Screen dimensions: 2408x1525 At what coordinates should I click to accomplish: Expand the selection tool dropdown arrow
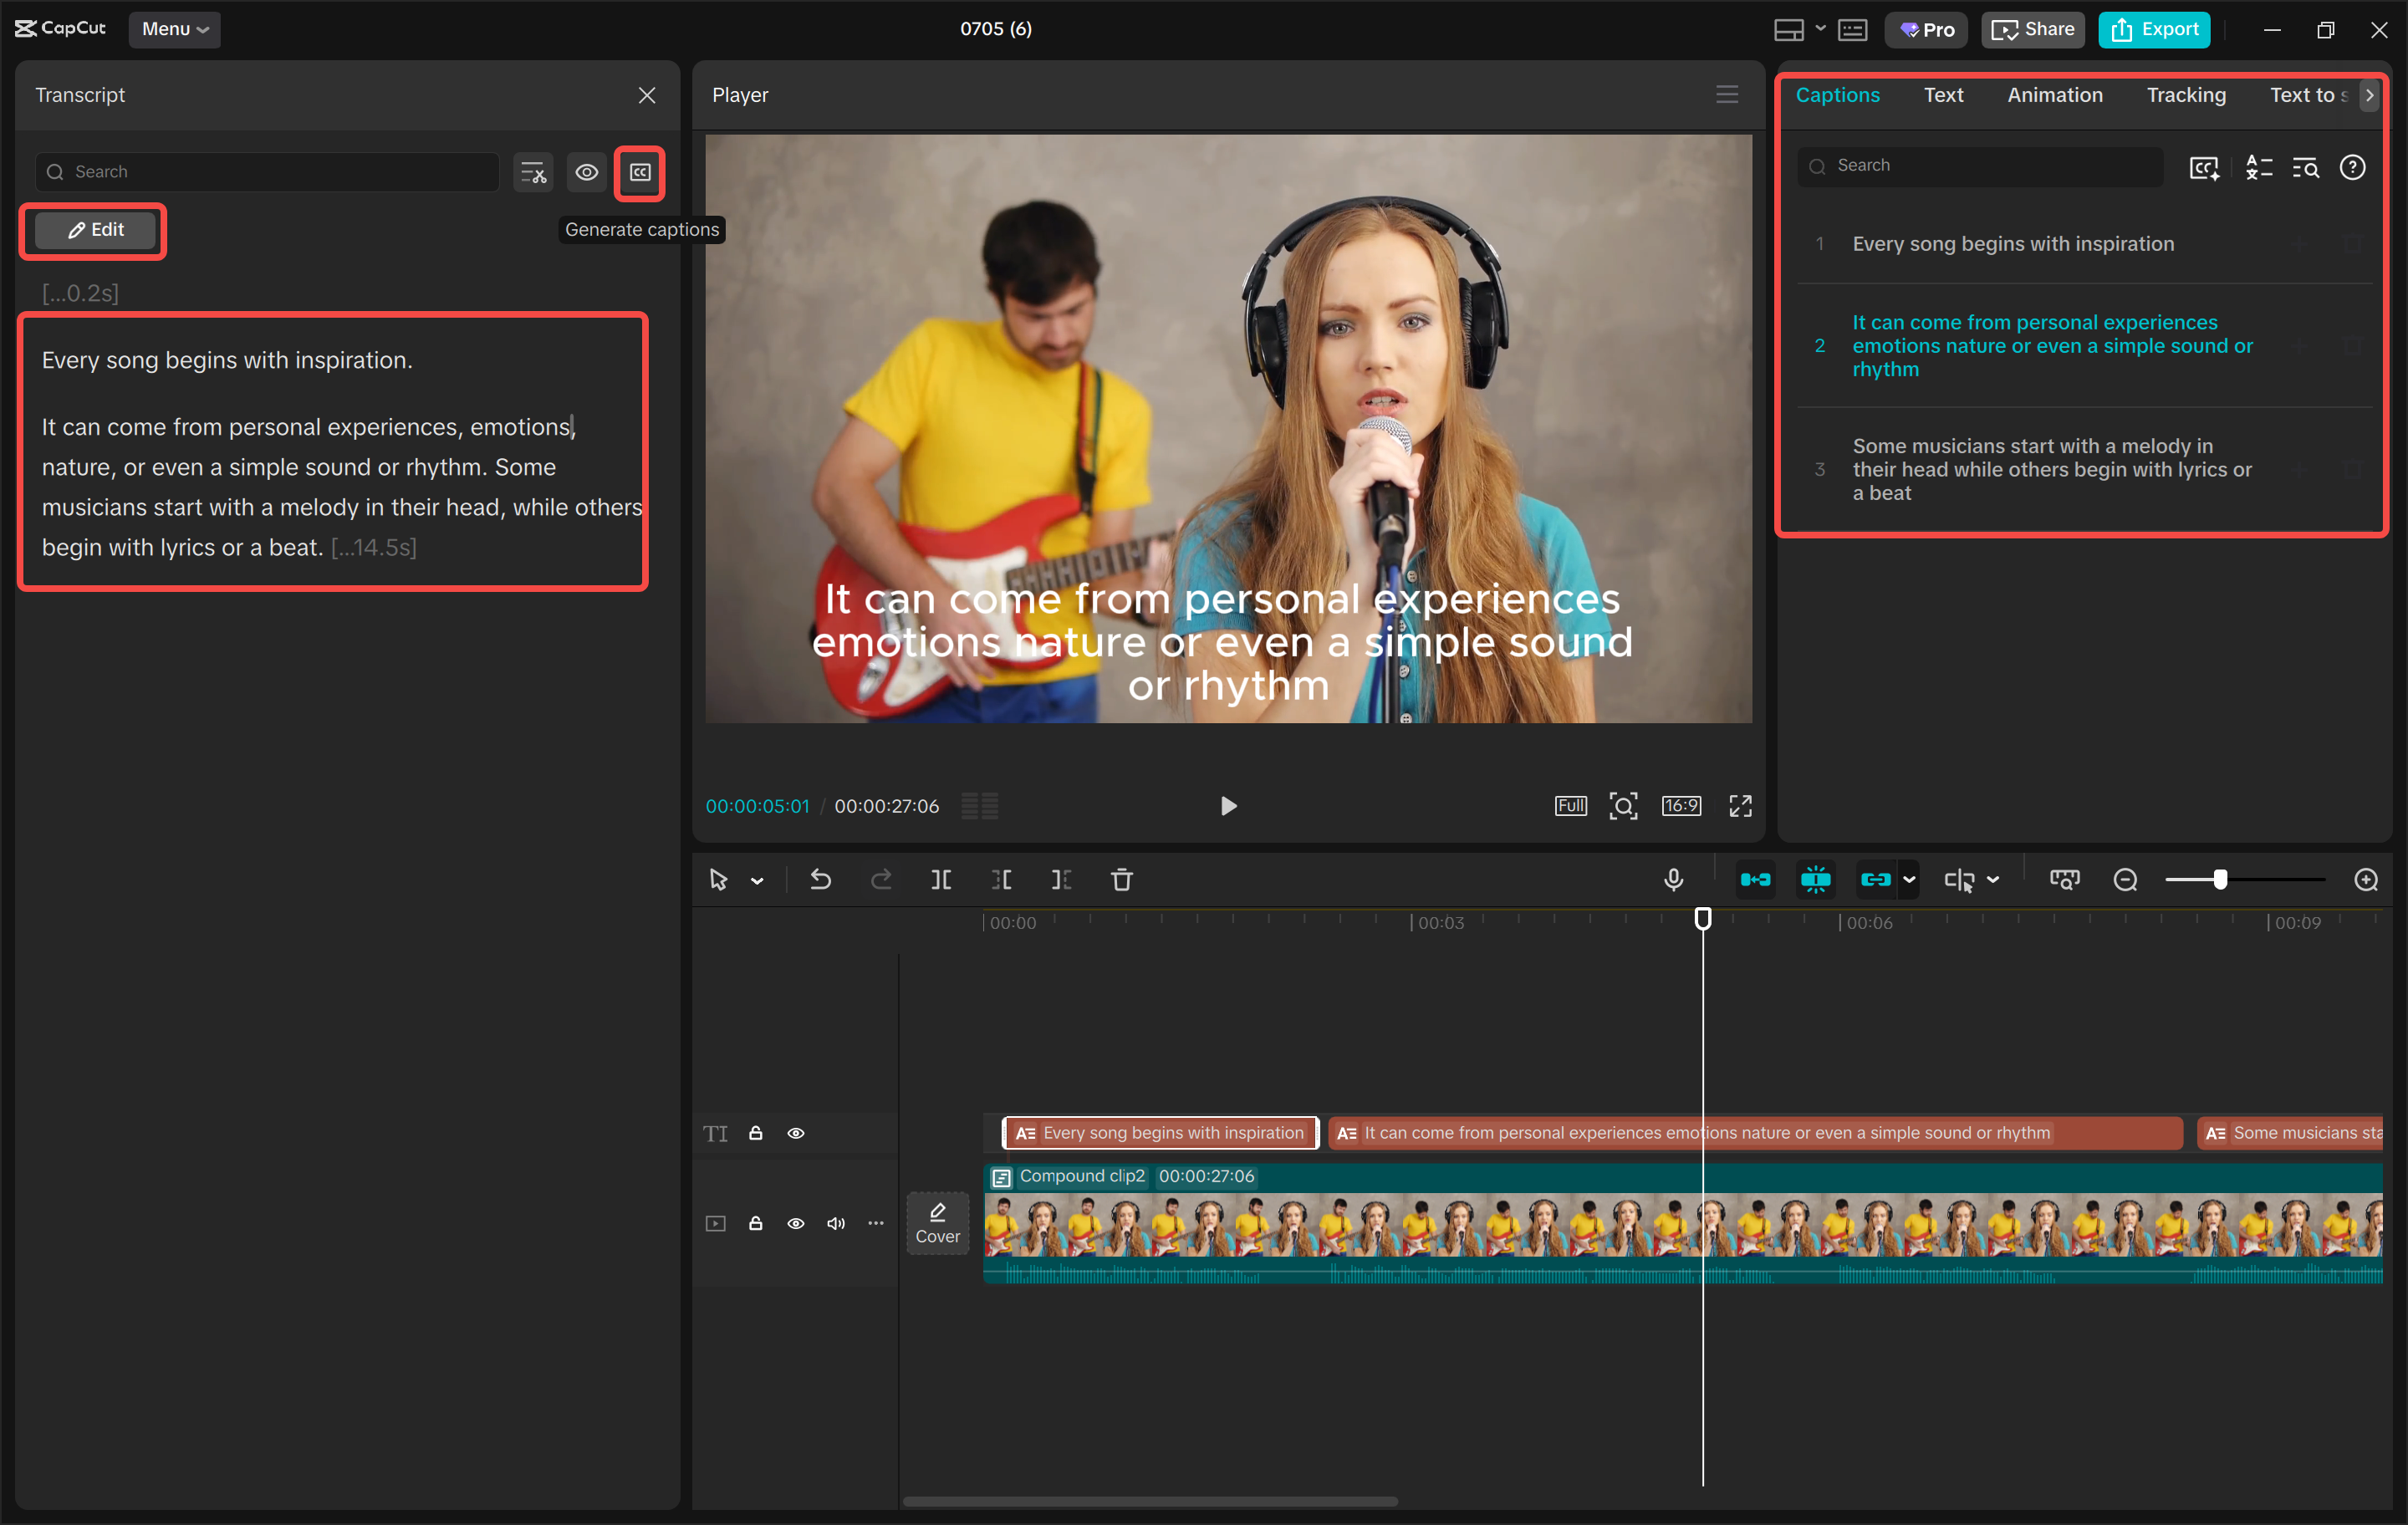757,881
